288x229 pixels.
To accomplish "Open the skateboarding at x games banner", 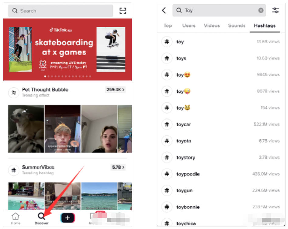I will (x=68, y=49).
